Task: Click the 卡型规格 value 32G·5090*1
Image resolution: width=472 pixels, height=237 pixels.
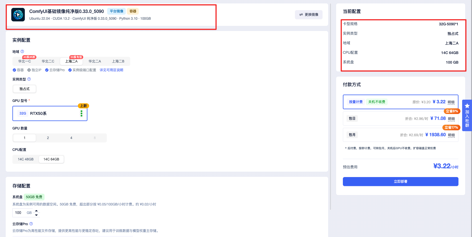Action: 449,24
